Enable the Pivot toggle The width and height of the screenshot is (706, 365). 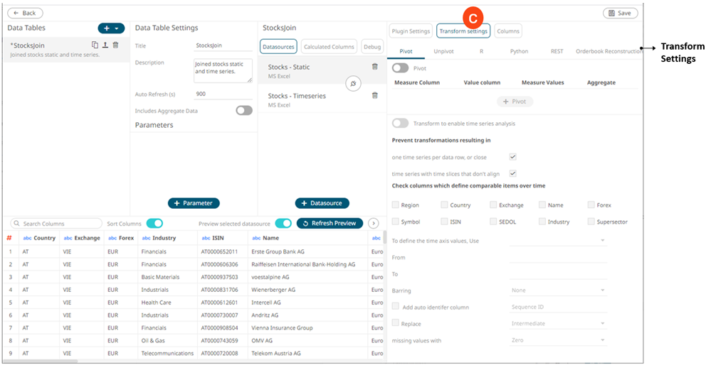click(x=401, y=68)
